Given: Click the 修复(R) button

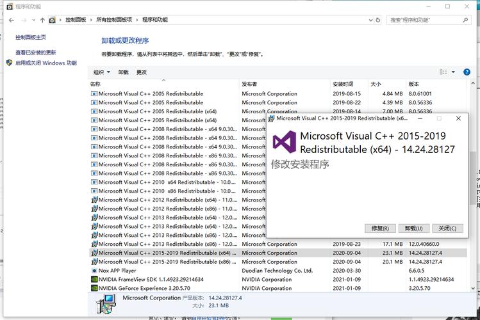Looking at the screenshot, I should pos(380,228).
